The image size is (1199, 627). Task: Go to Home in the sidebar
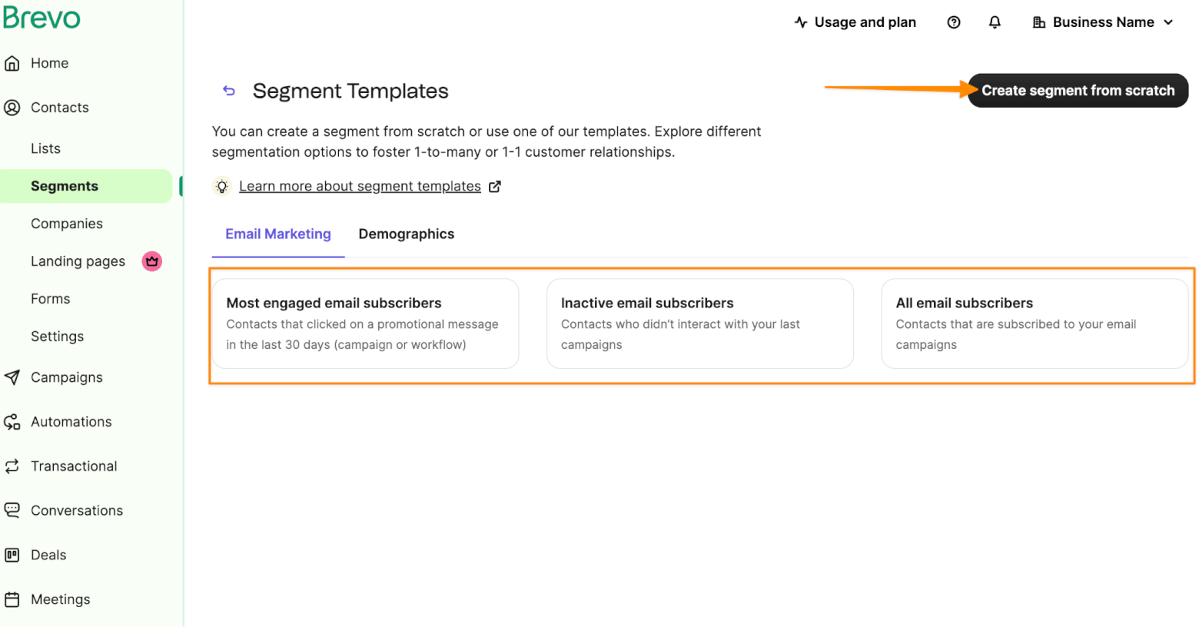pos(50,64)
